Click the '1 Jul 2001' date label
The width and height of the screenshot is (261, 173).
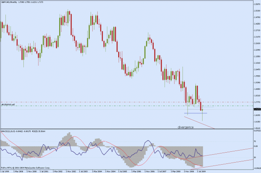pyautogui.click(x=44, y=171)
